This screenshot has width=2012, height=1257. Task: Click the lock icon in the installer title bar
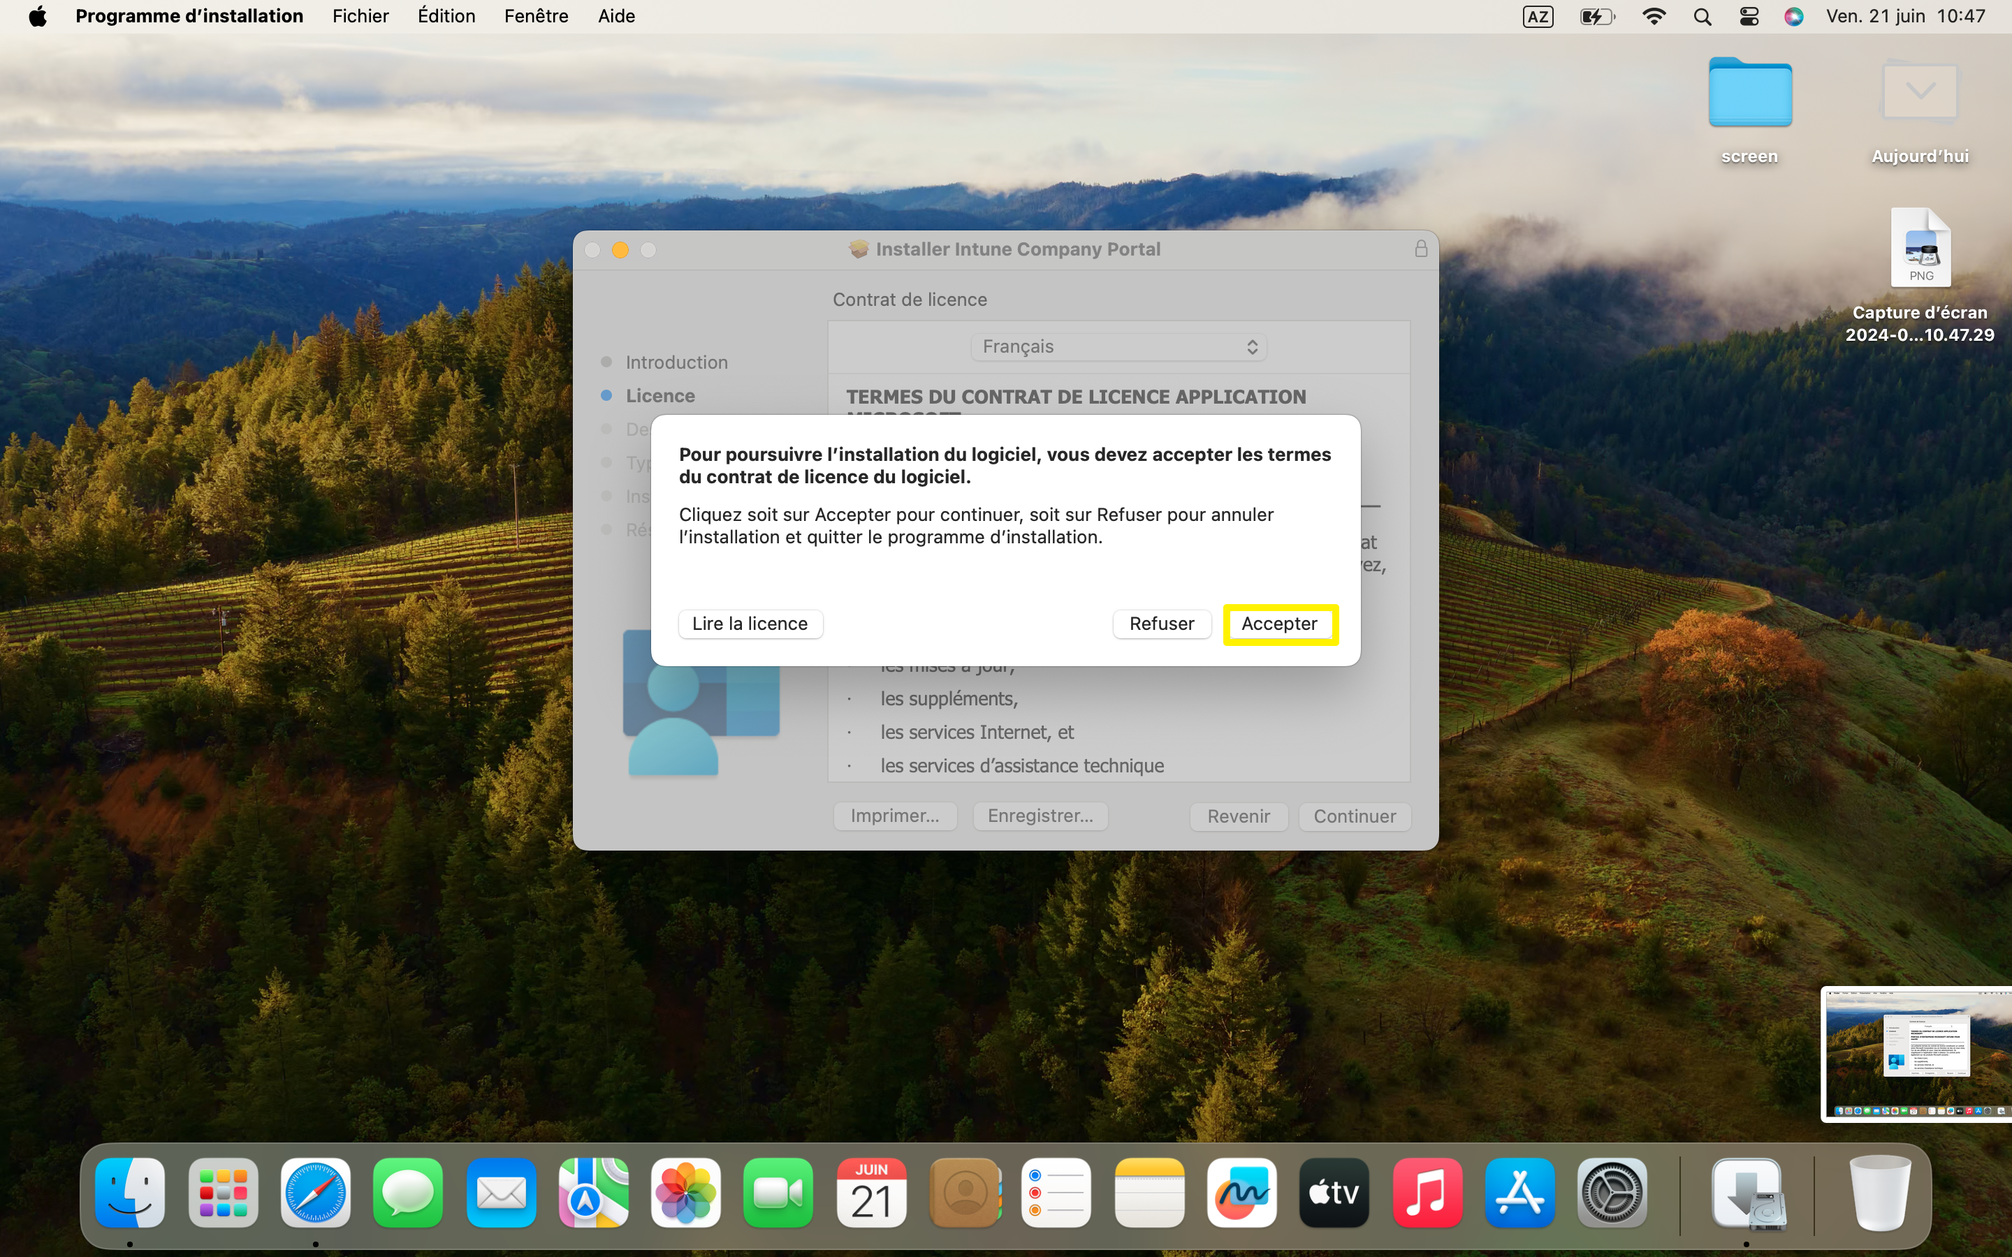click(1421, 249)
